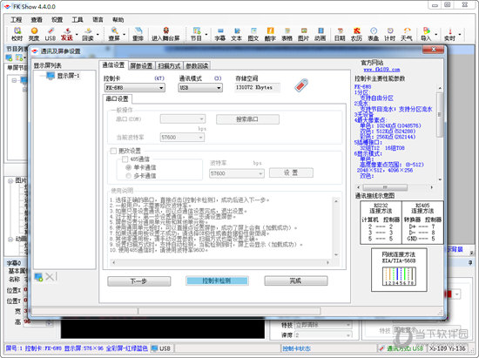The height and width of the screenshot is (358, 479).
Task: Insert a 表盘 clock dial element
Action: [x=374, y=34]
